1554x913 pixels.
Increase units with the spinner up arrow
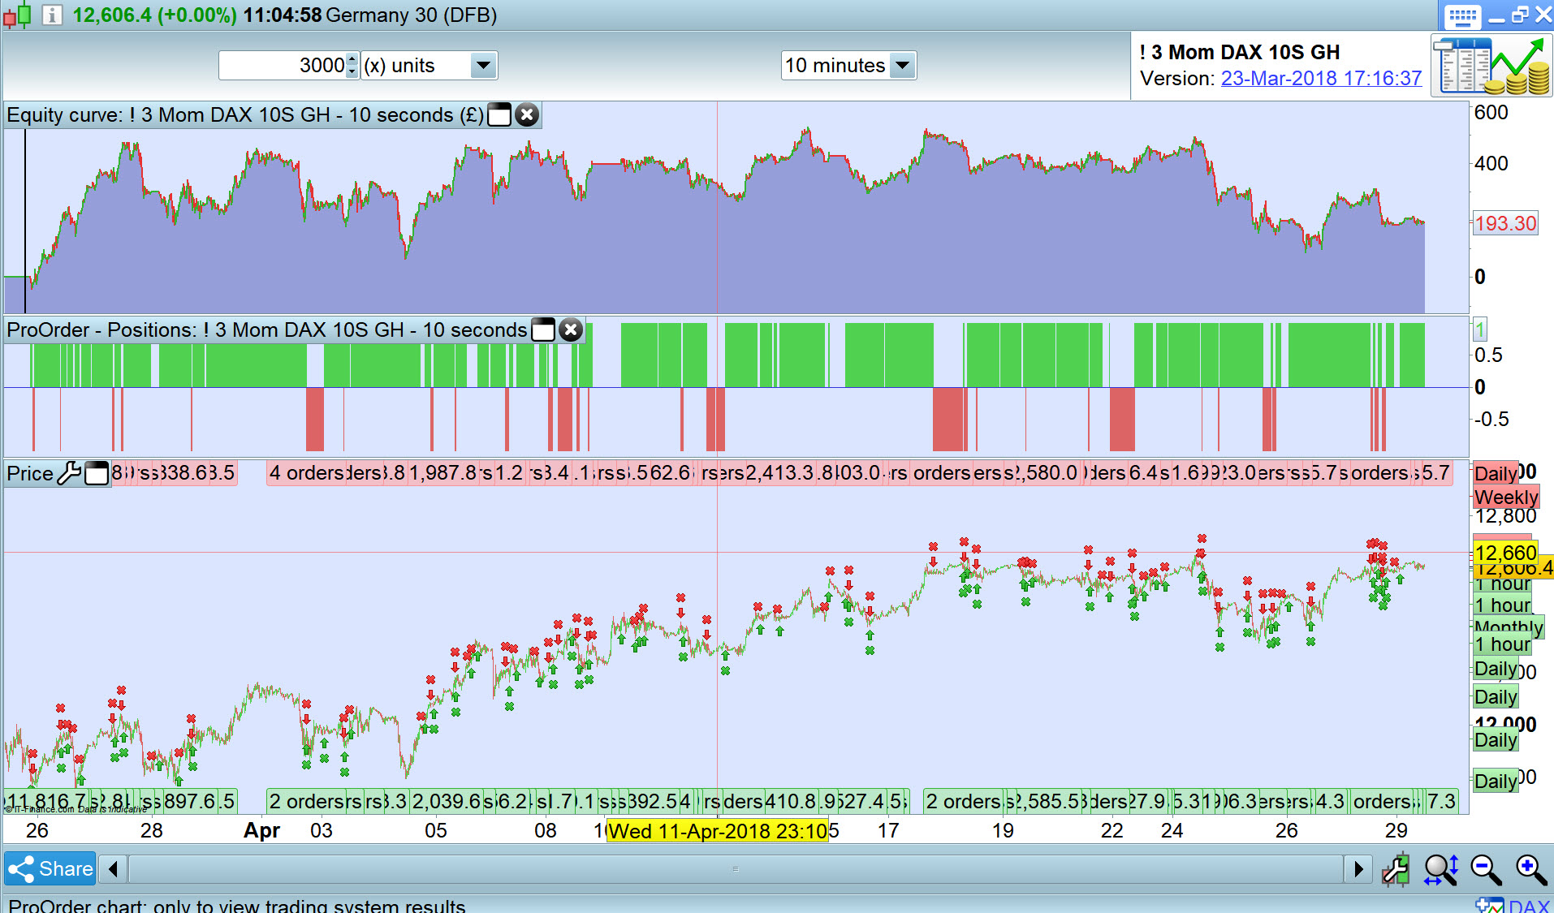(352, 59)
